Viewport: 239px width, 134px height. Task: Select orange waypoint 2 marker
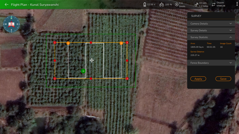point(121,43)
